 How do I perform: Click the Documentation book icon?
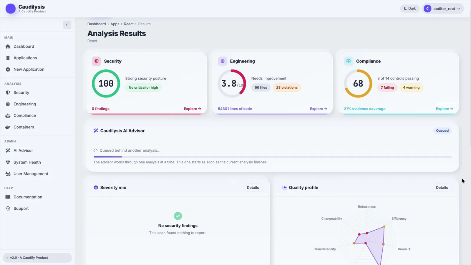8,197
